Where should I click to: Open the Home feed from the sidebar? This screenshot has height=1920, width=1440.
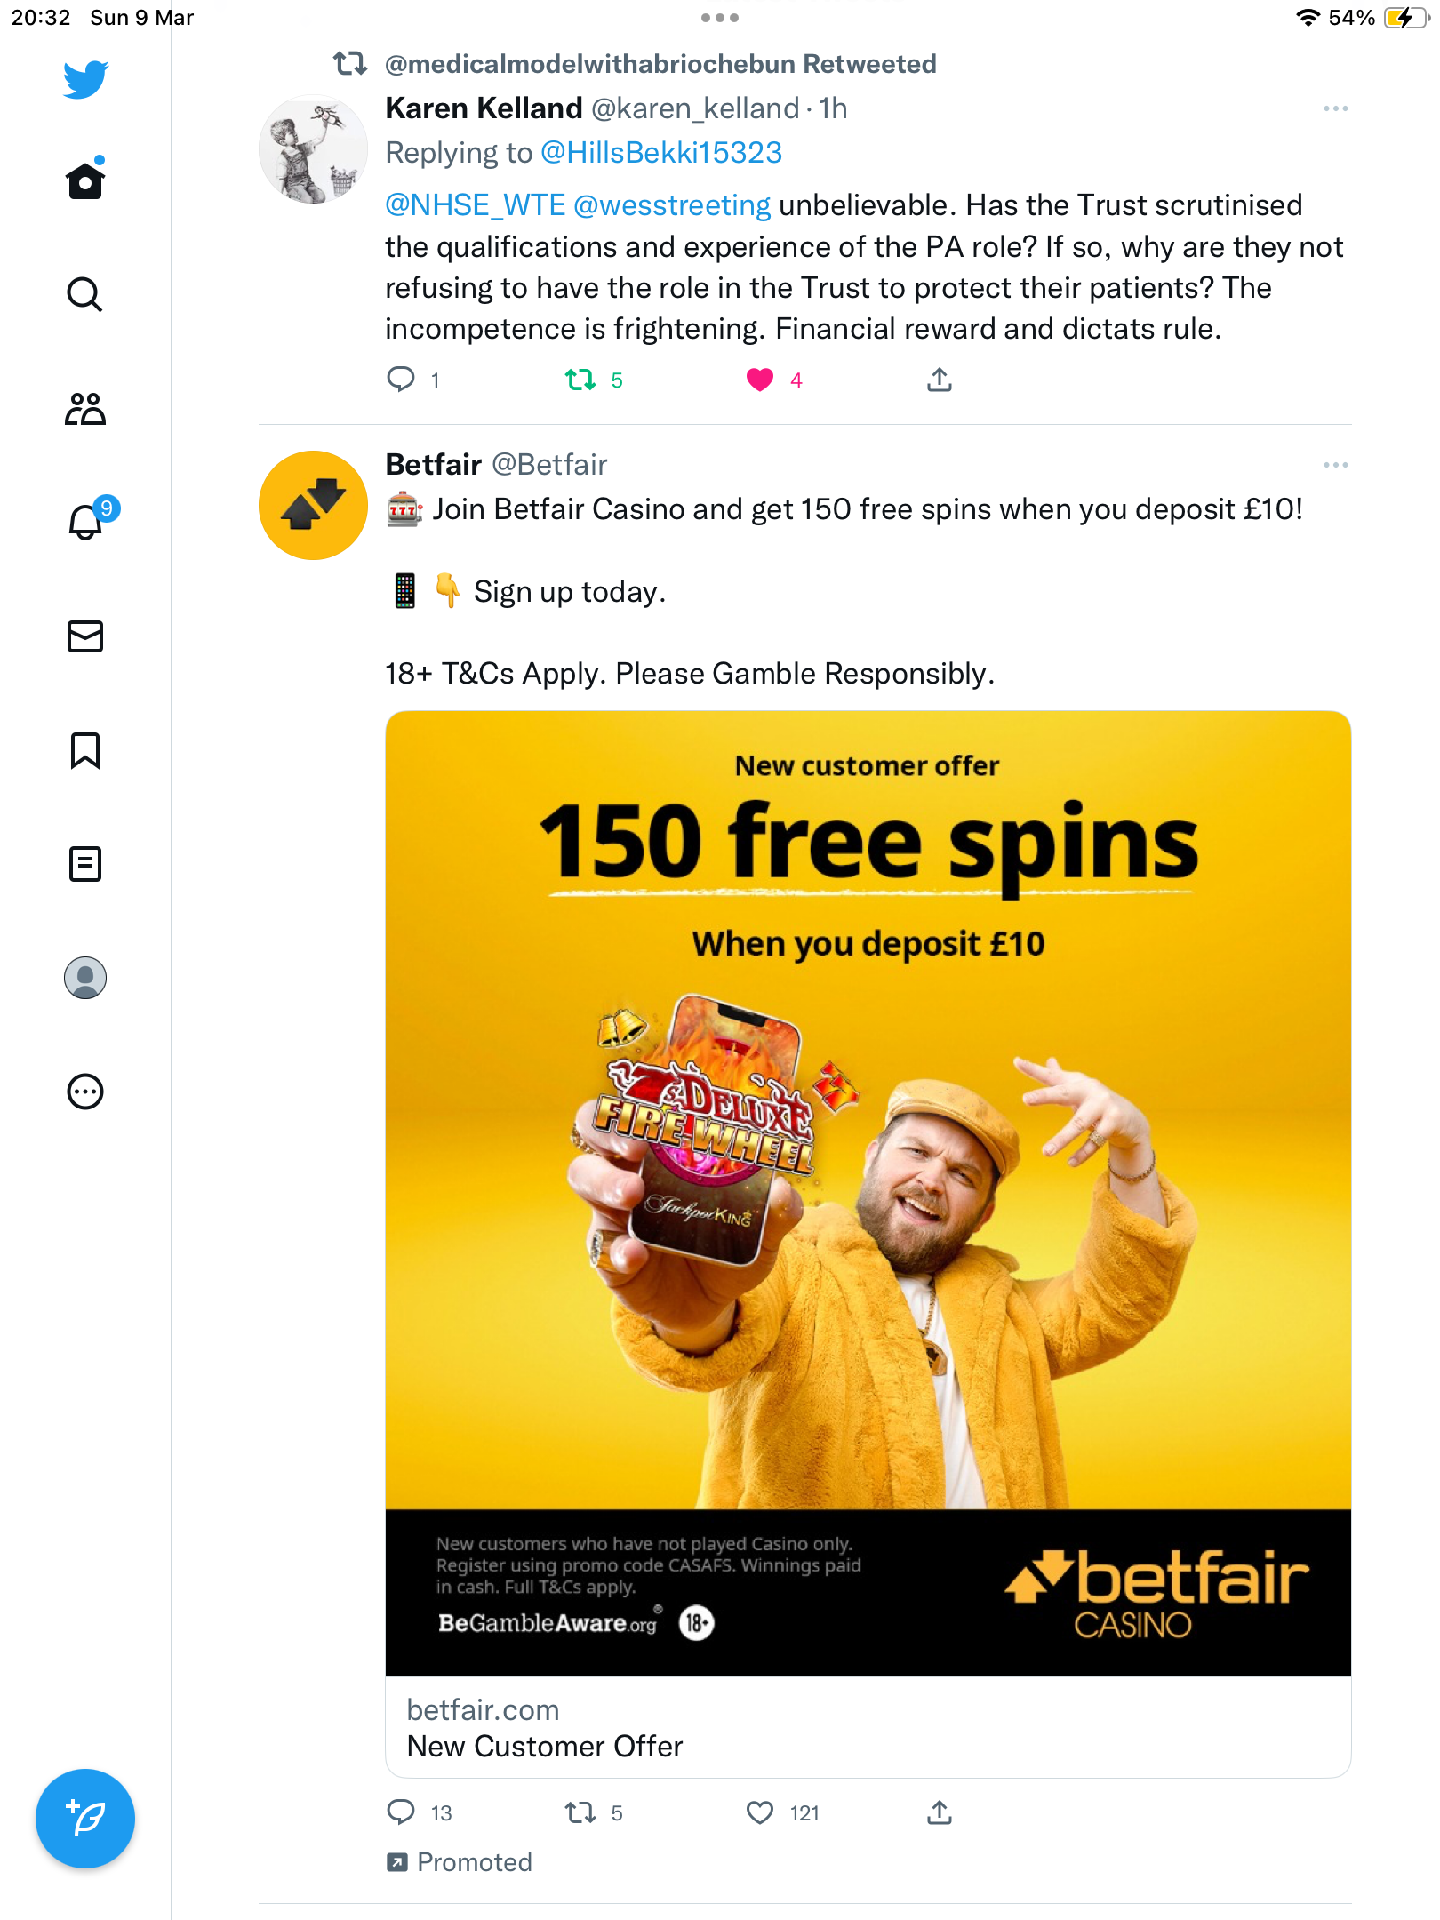click(85, 180)
